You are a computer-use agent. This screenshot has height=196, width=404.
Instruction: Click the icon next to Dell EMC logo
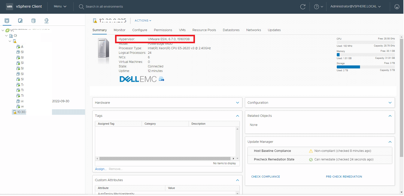(x=162, y=79)
